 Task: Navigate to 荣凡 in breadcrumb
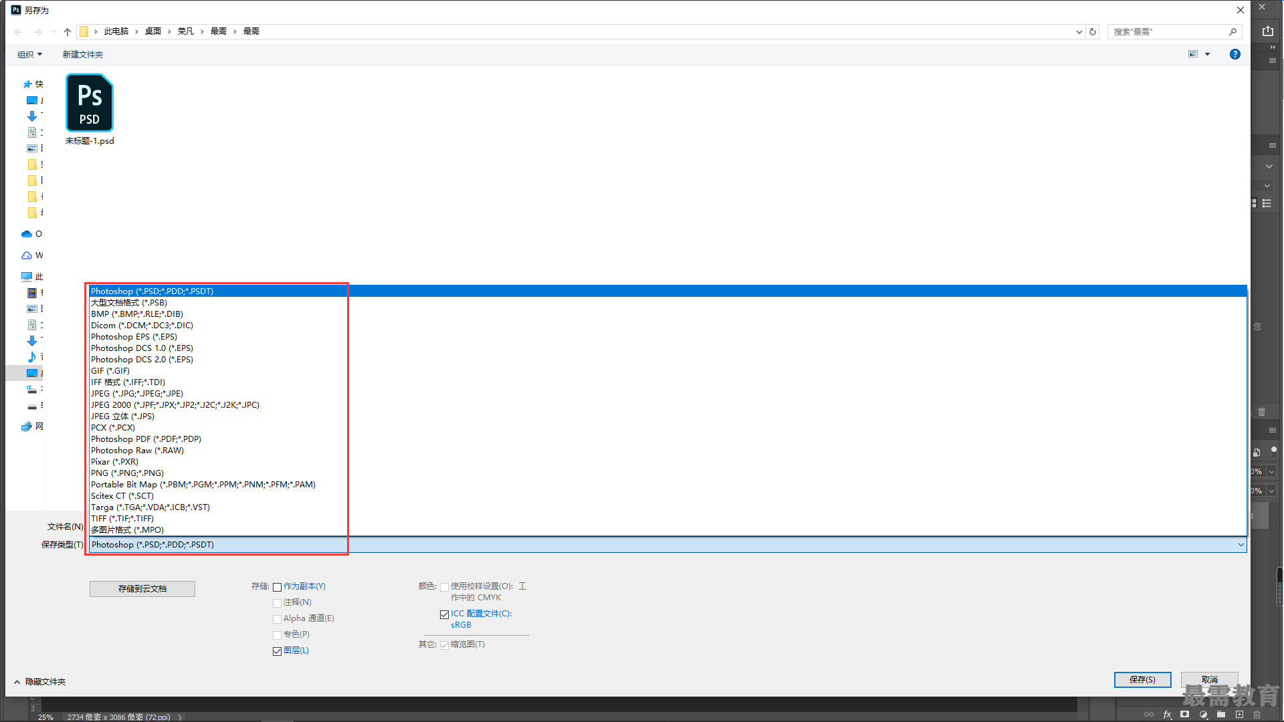click(185, 31)
